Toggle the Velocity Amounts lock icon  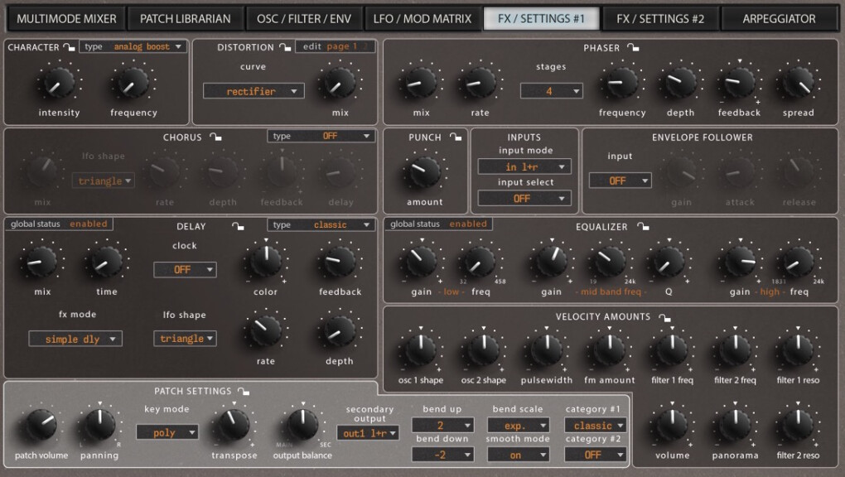pos(665,317)
